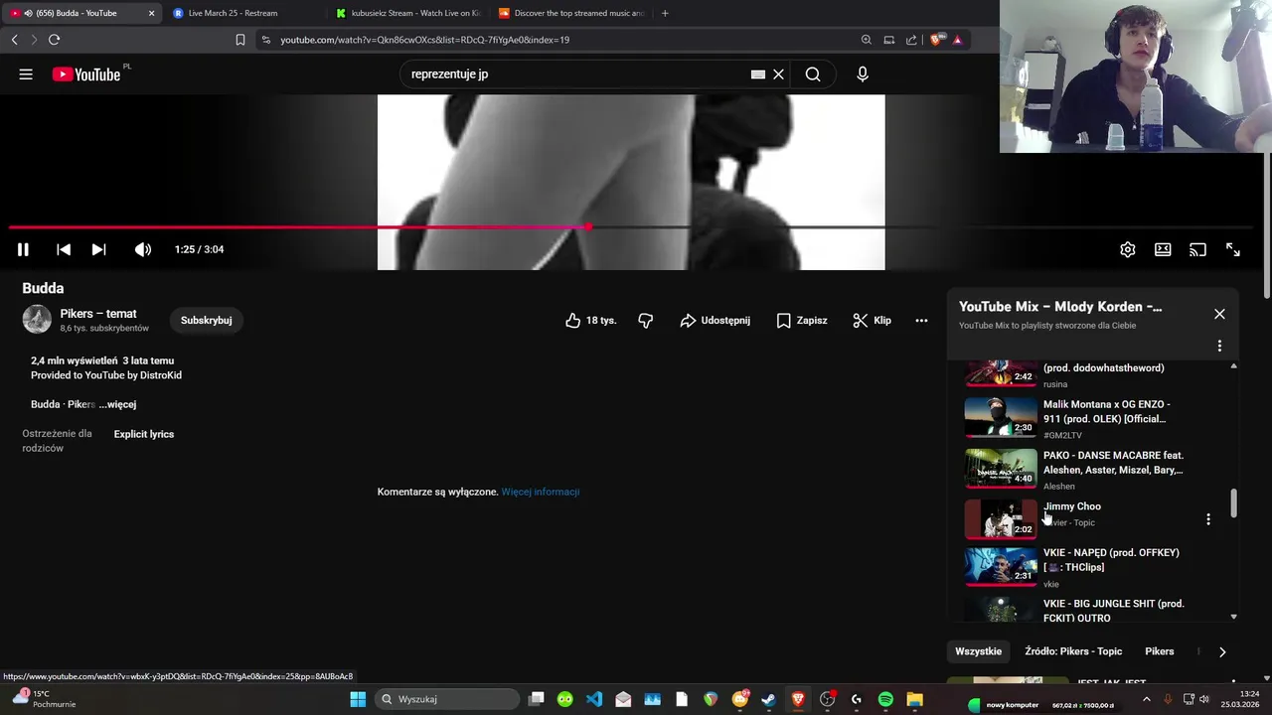Image resolution: width=1272 pixels, height=715 pixels.
Task: Reload the current page
Action: 54,40
